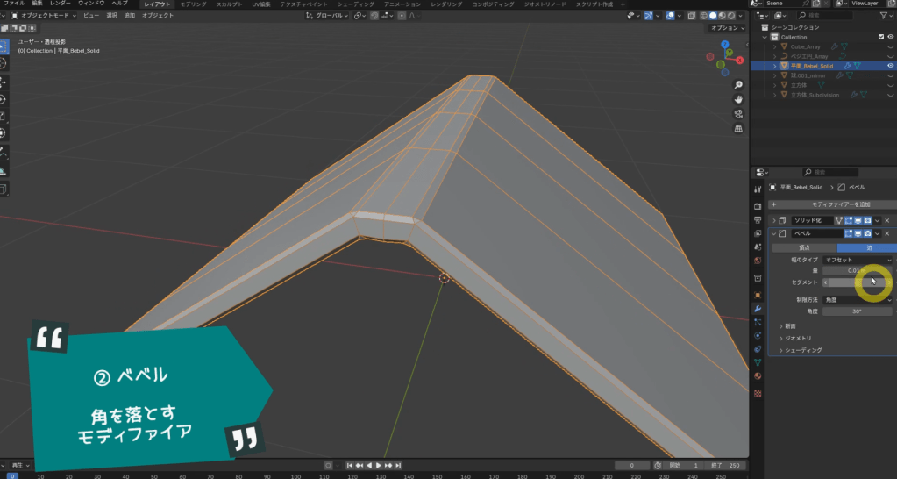
Task: Uncheck the Collection exclude checkbox
Action: 881,37
